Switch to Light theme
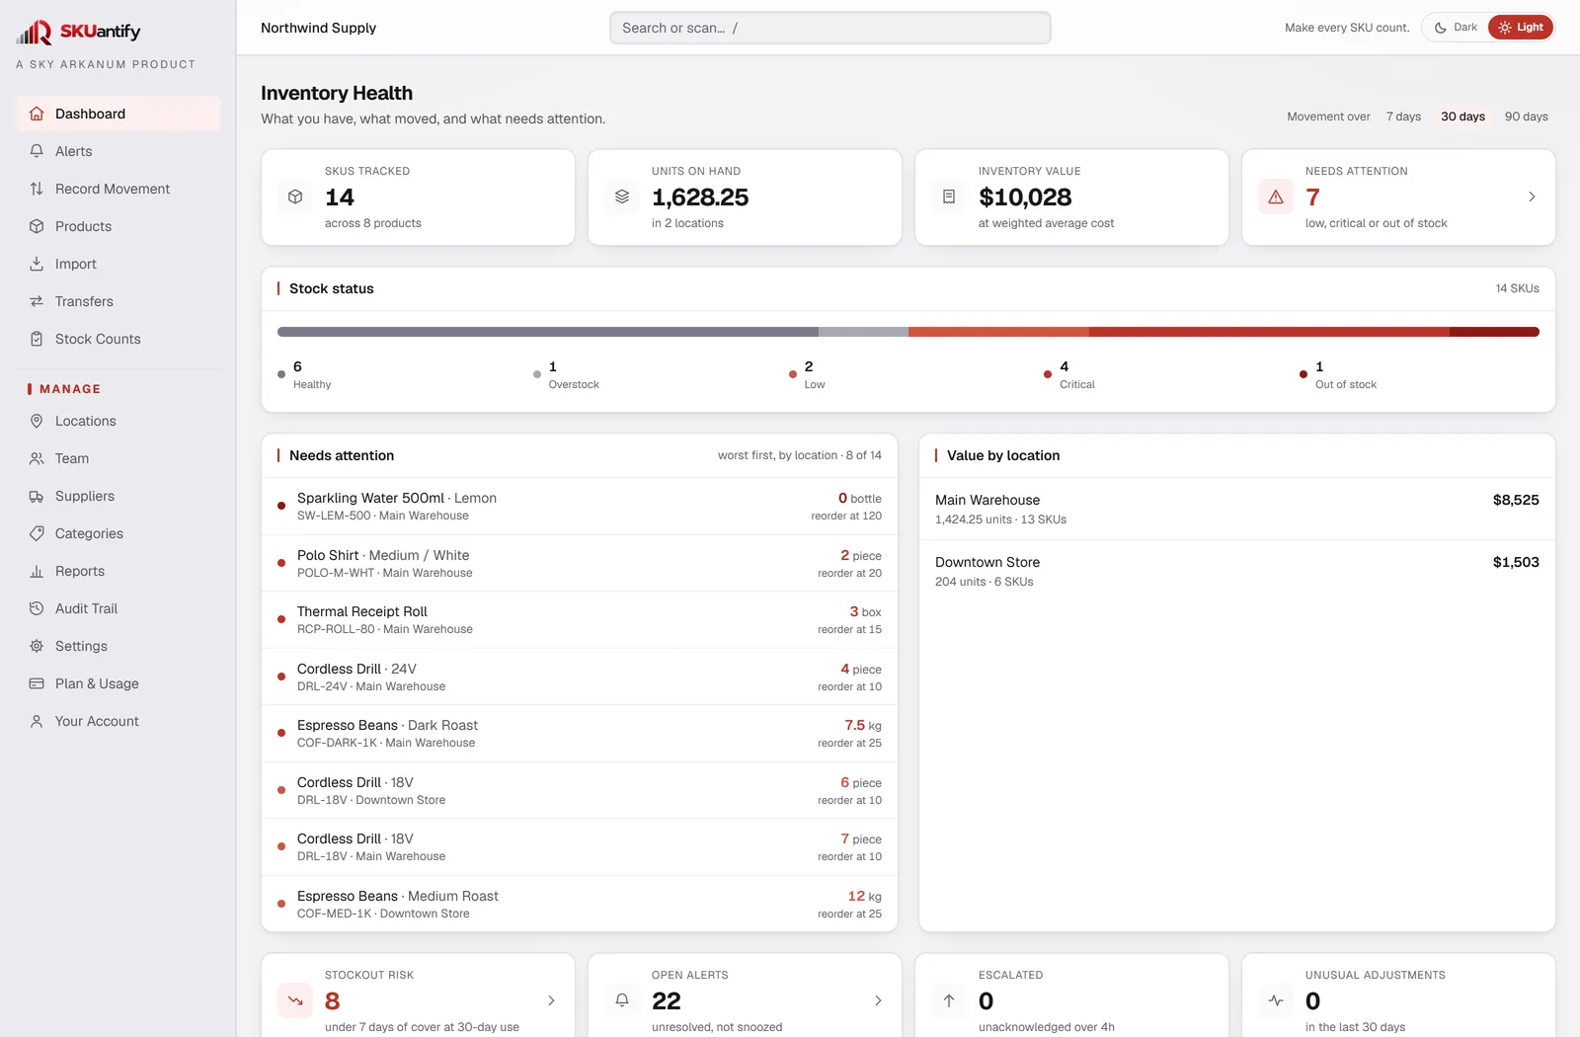1580x1037 pixels. click(1521, 28)
